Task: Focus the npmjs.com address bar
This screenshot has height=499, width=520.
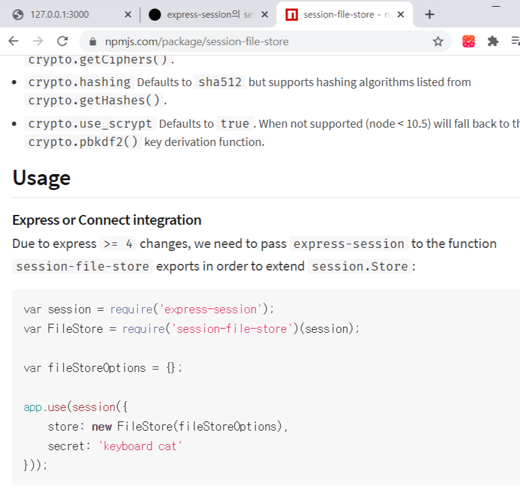Action: [x=265, y=42]
